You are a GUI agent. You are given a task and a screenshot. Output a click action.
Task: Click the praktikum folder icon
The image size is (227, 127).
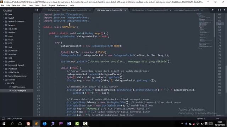pyautogui.click(x=6, y=50)
